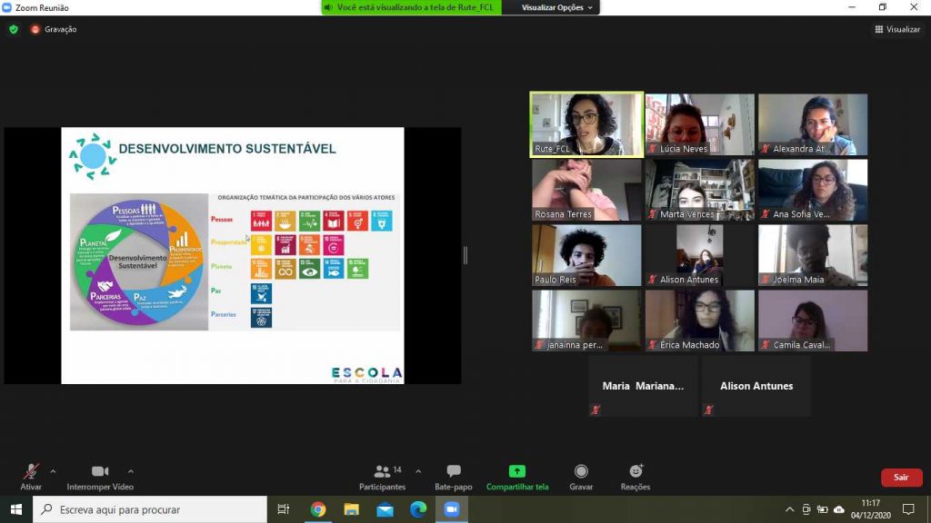Open the Bate-papo chat
The image size is (931, 523).
click(453, 477)
